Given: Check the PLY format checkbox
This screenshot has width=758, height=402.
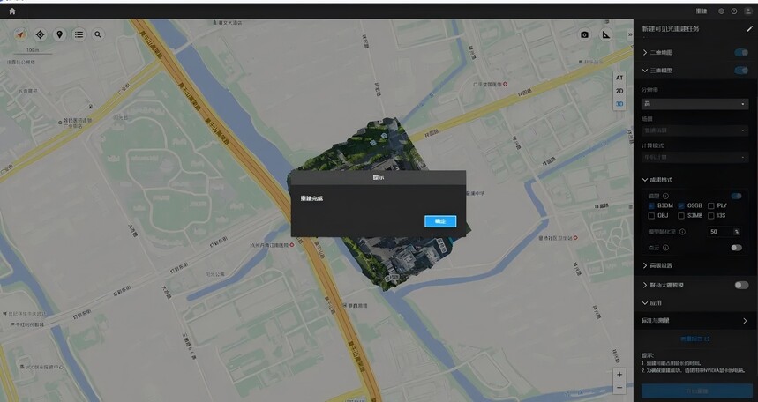Looking at the screenshot, I should pos(711,205).
